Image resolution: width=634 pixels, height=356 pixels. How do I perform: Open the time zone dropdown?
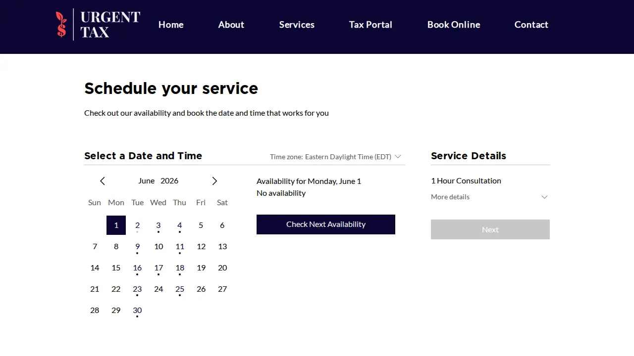335,157
